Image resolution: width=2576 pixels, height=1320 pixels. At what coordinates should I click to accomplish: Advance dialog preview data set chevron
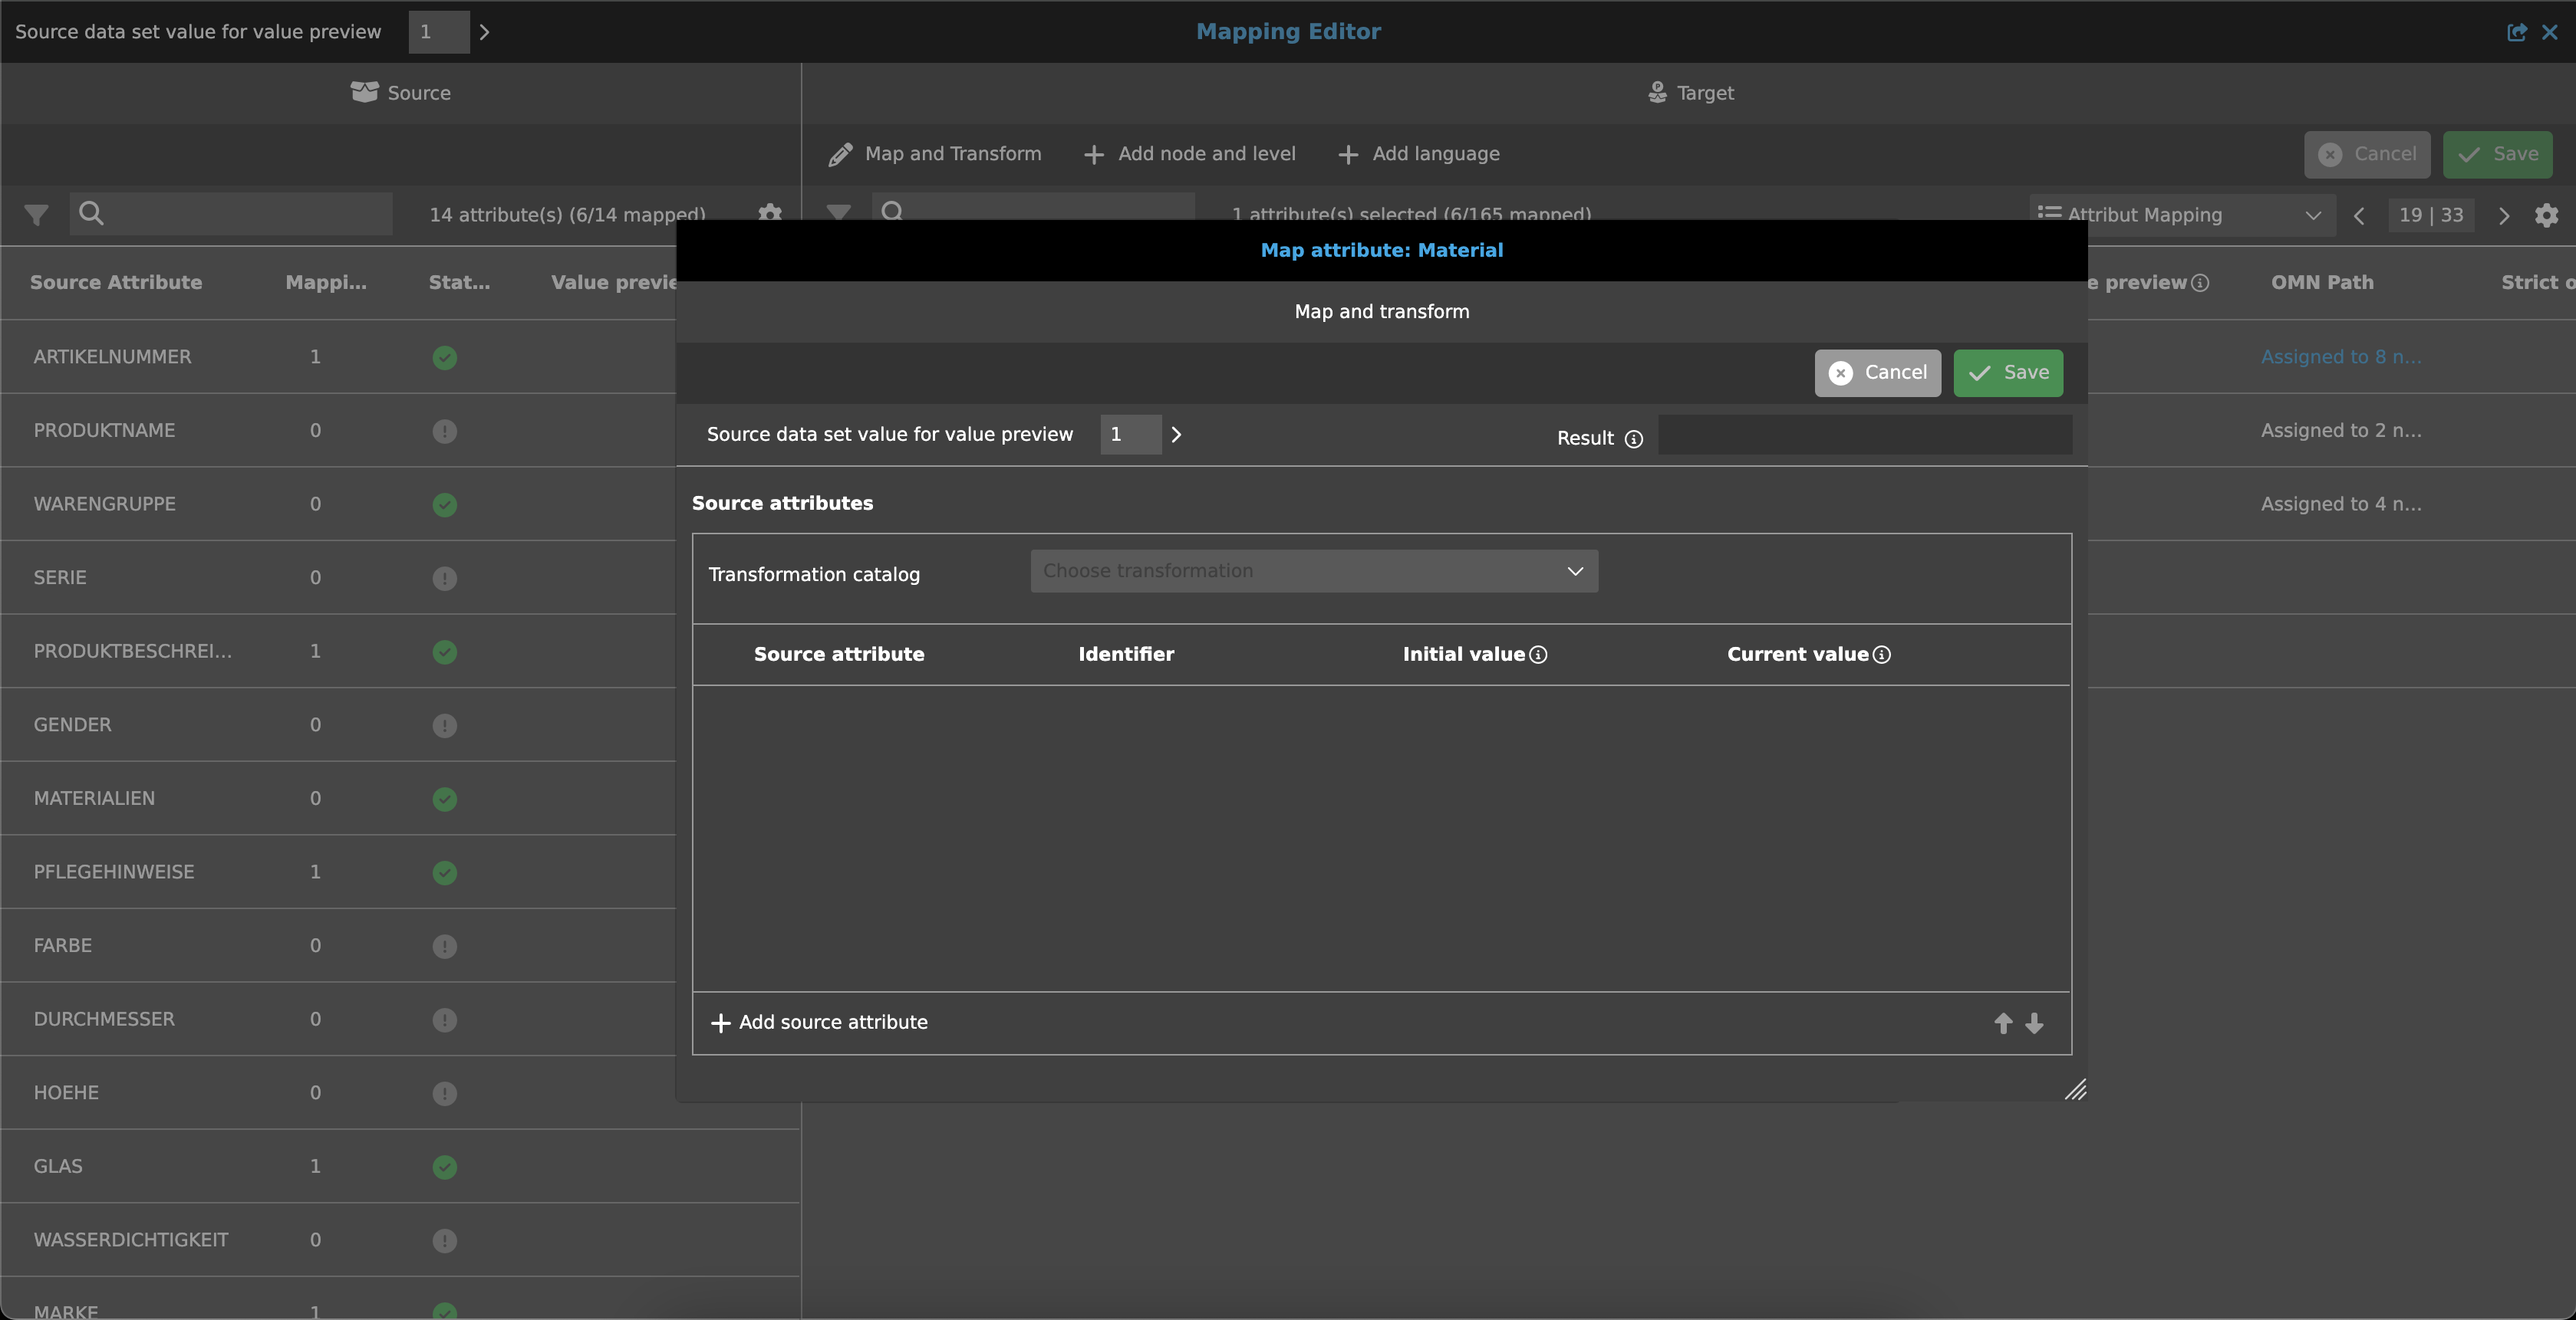pos(1176,435)
